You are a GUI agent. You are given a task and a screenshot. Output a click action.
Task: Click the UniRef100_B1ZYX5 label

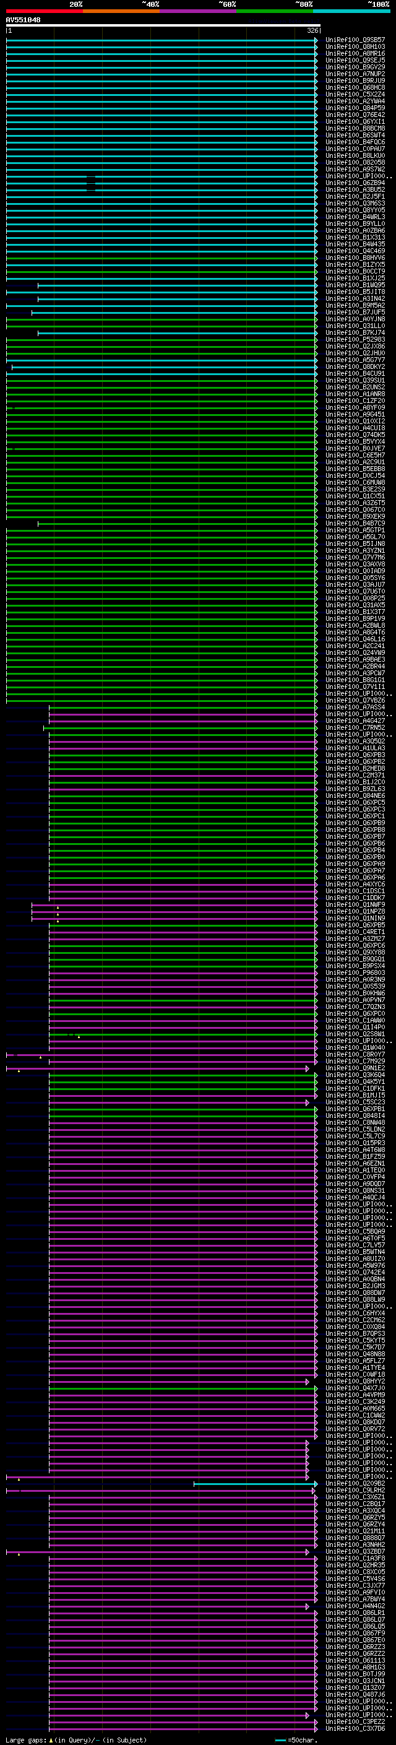[355, 264]
